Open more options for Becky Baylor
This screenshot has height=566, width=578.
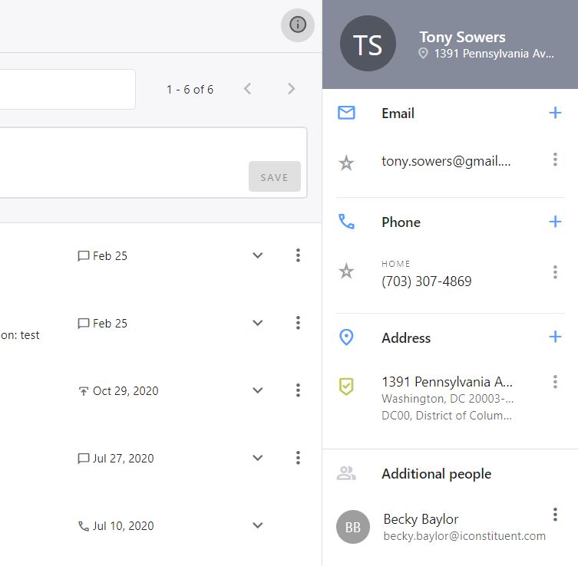pyautogui.click(x=555, y=515)
